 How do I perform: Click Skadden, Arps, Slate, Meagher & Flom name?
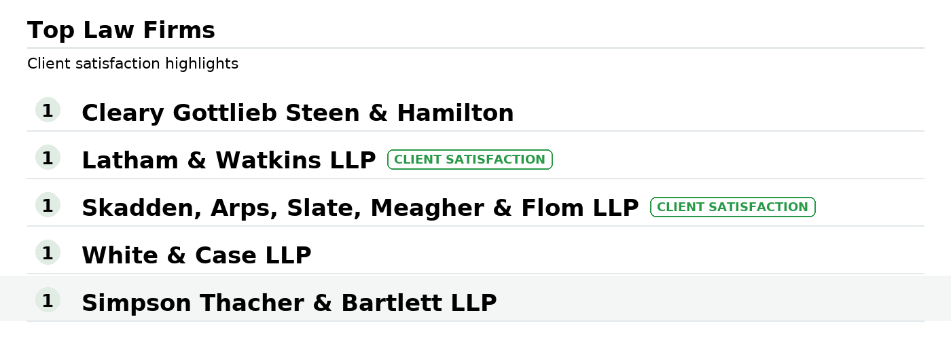pos(360,208)
